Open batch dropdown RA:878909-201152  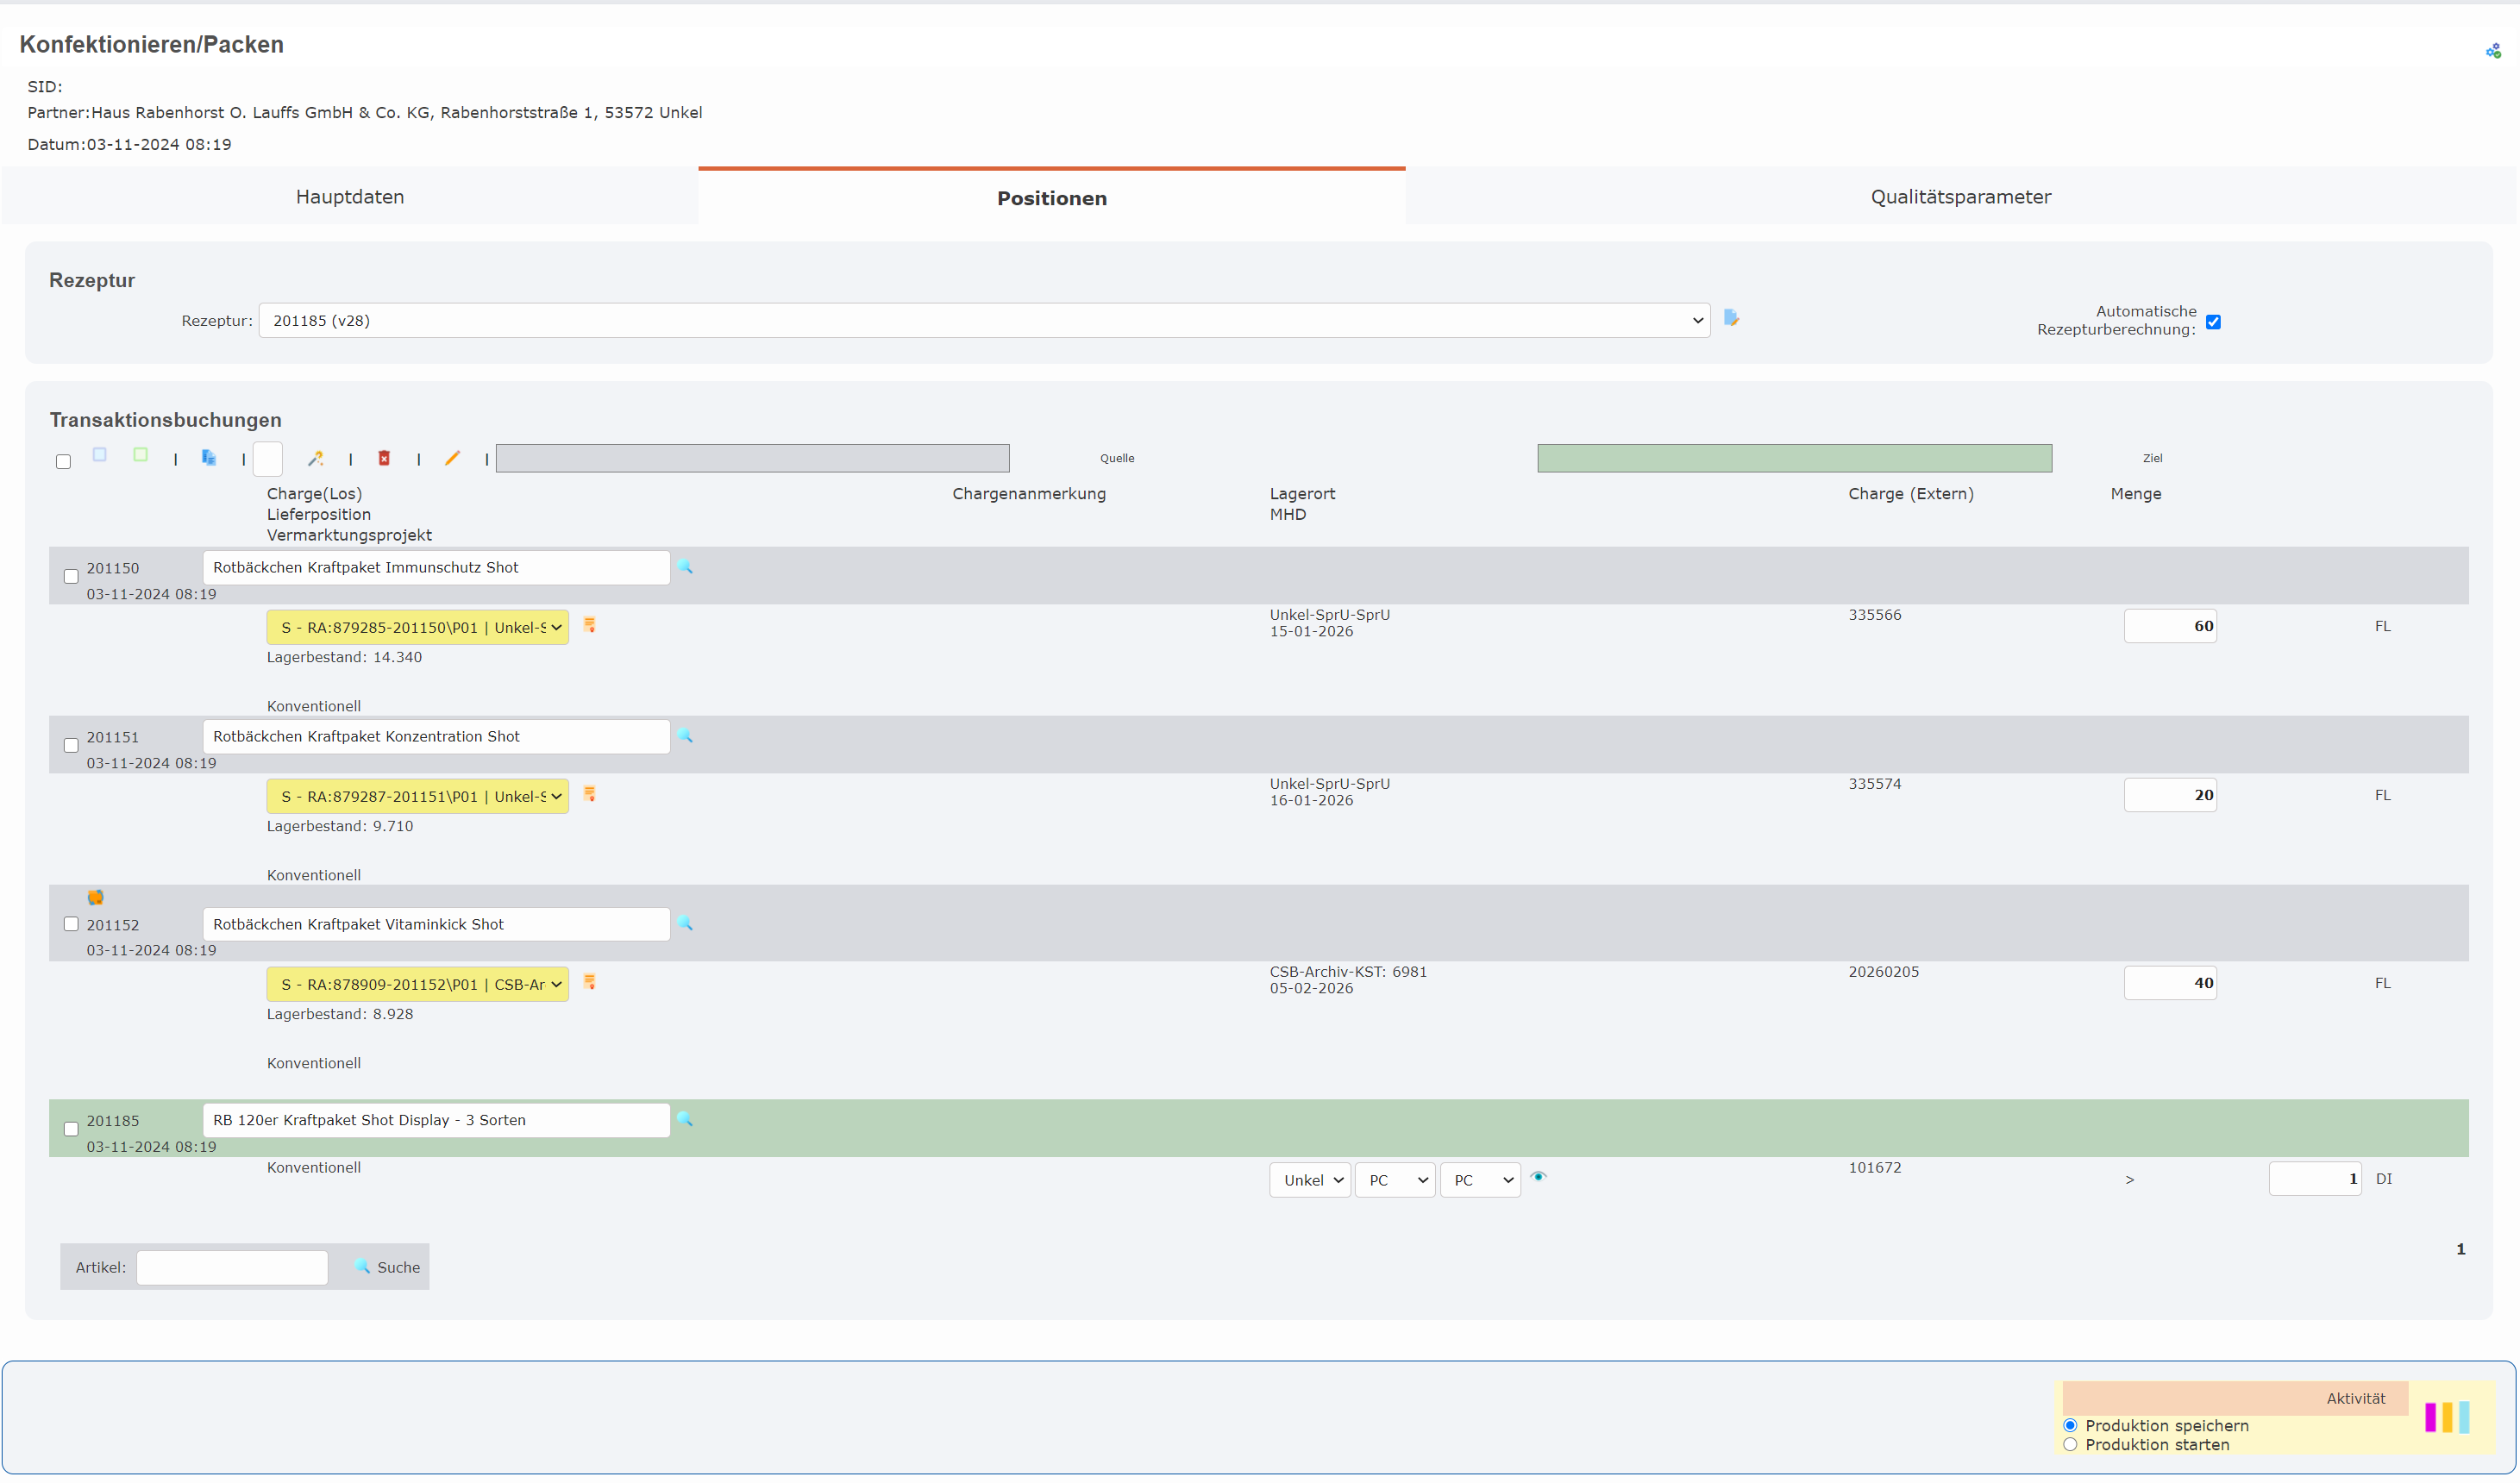tap(417, 984)
